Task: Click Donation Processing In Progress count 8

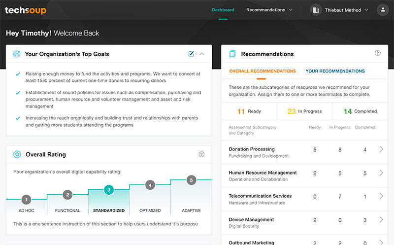Action: (340, 150)
